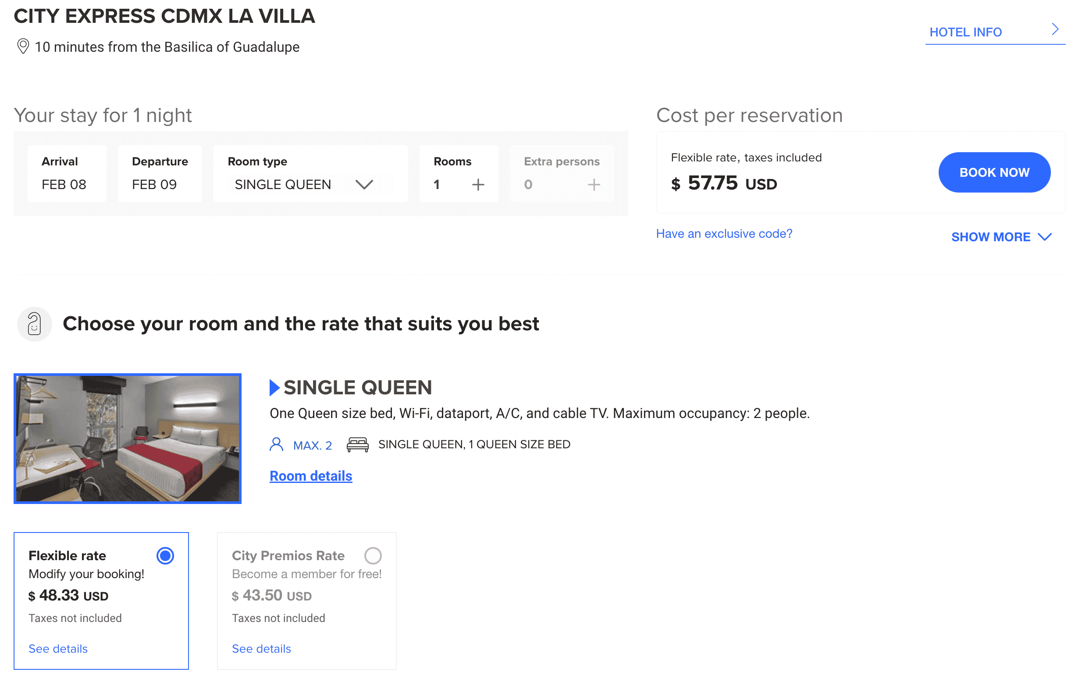The width and height of the screenshot is (1075, 679).
Task: Click the bed icon for Single Queen
Action: [358, 444]
